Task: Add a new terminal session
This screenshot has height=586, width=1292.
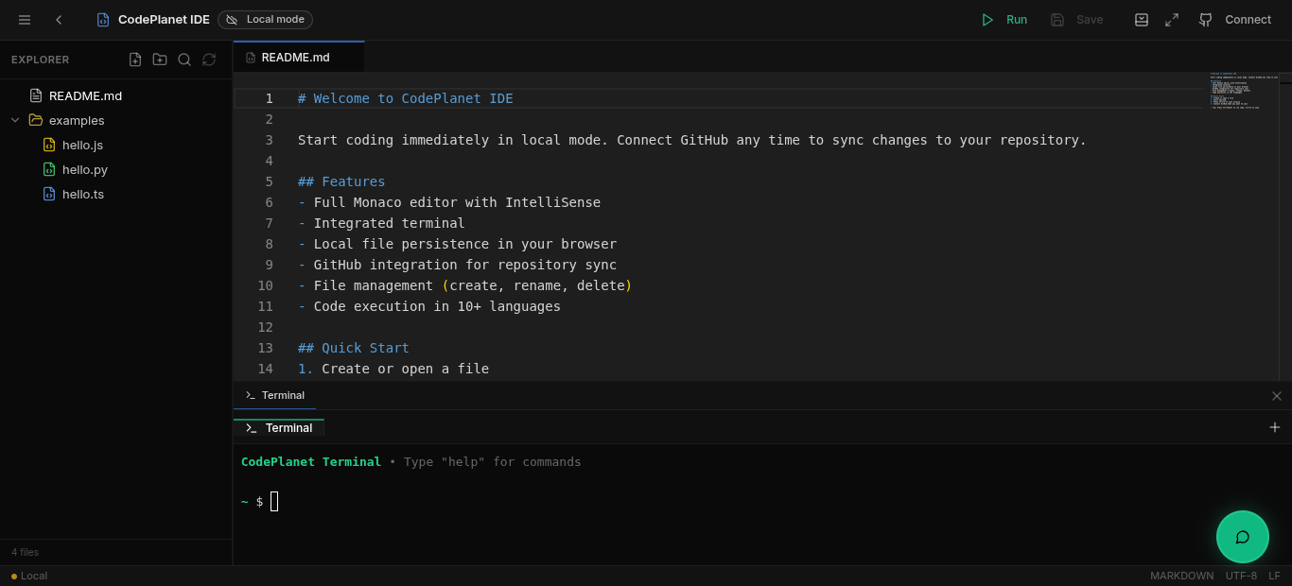Action: (1274, 427)
